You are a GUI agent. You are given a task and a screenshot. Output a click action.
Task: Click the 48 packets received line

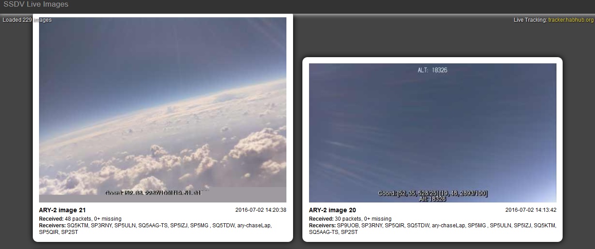point(80,219)
